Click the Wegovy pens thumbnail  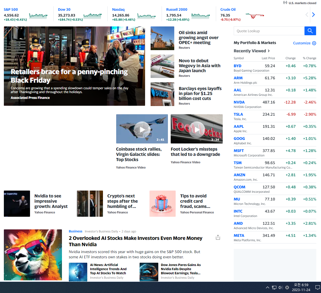(162, 66)
